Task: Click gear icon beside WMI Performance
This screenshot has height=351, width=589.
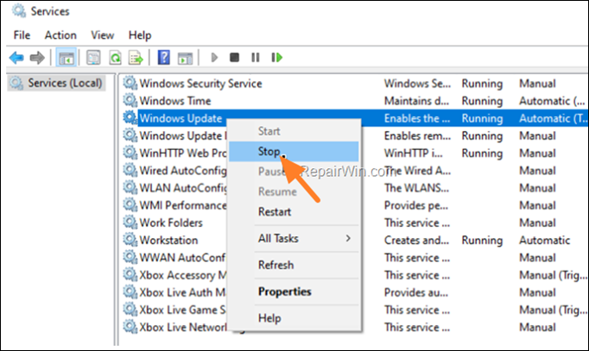Action: point(130,204)
